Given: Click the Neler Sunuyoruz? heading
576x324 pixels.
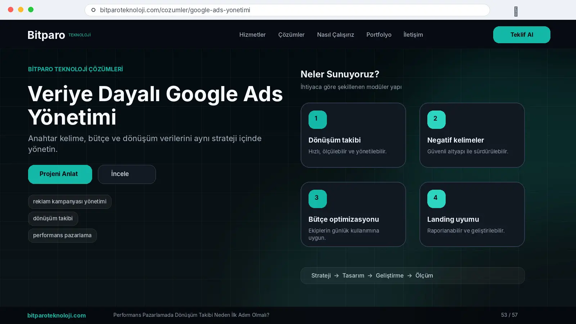Looking at the screenshot, I should coord(340,74).
